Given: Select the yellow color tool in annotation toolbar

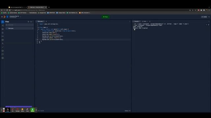Looking at the screenshot, I should tap(22, 110).
